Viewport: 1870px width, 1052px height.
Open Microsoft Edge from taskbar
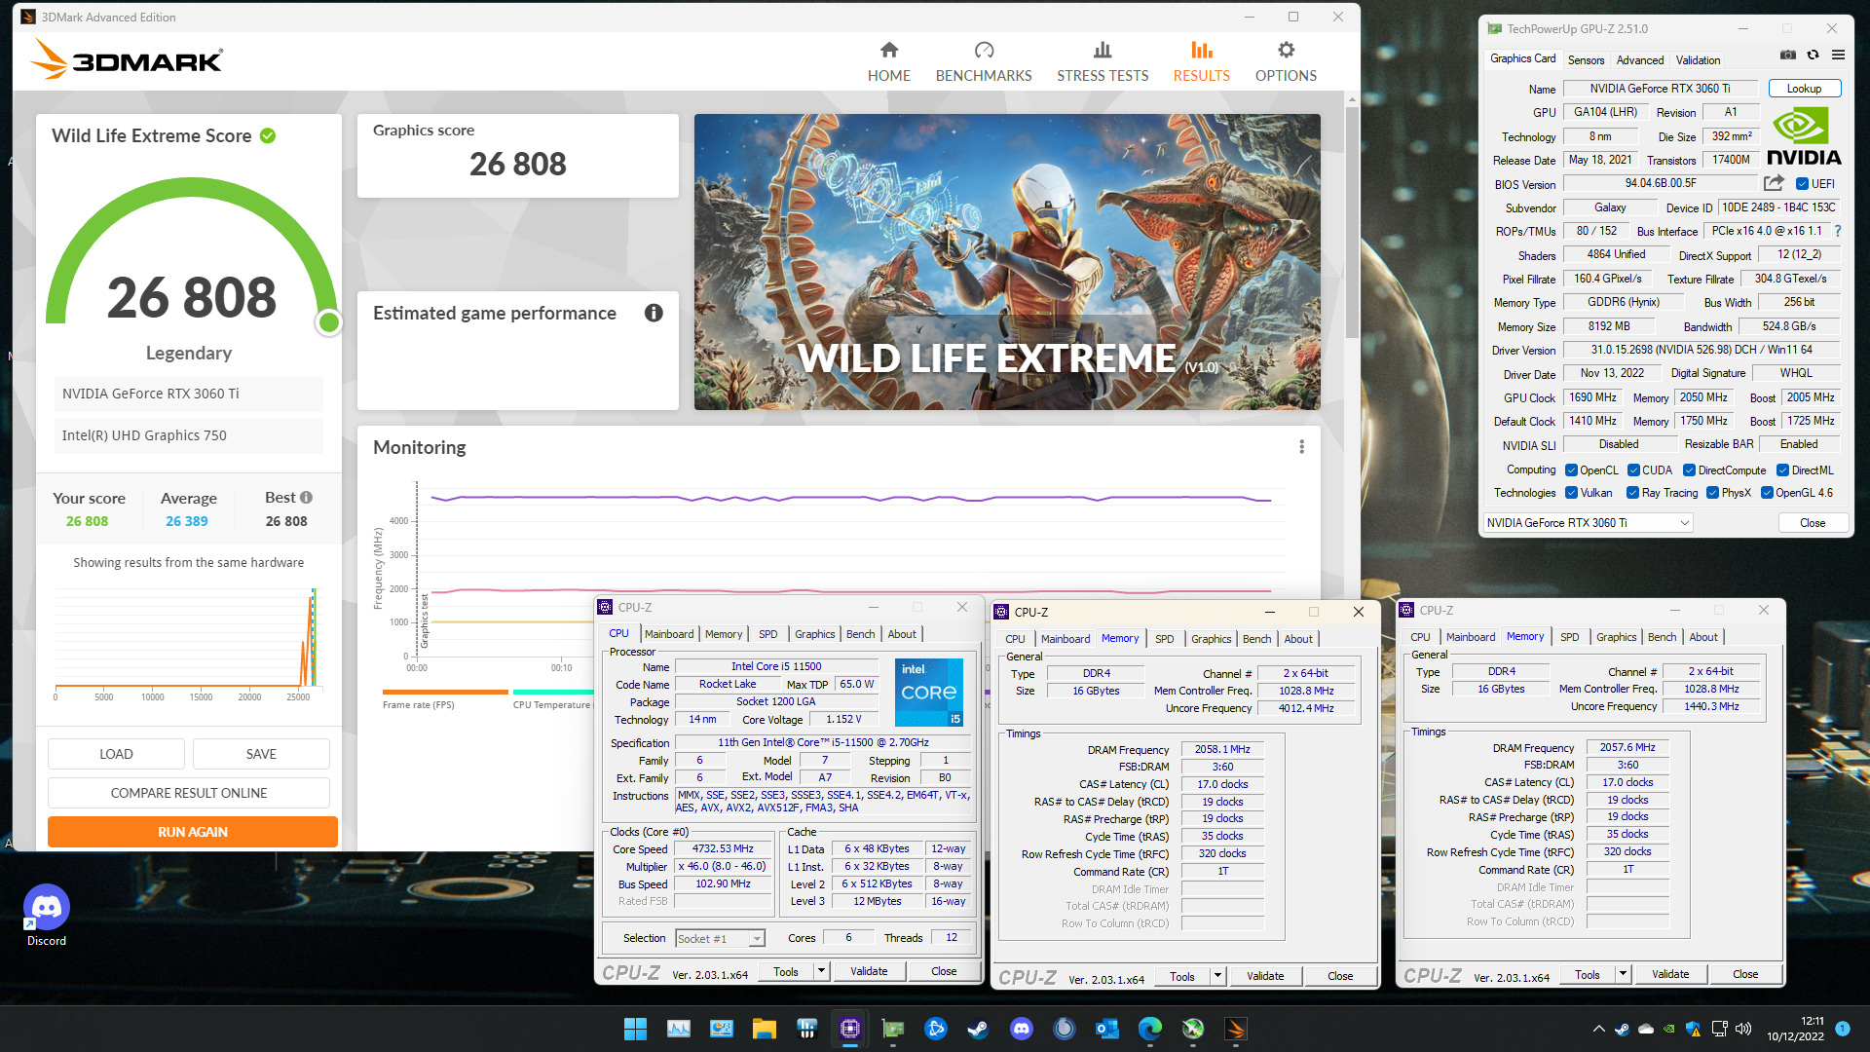(x=1149, y=1029)
